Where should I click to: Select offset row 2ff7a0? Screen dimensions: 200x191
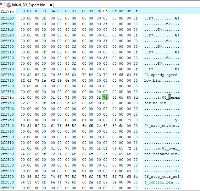(7, 103)
